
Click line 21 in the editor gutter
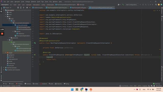pos(33,57)
